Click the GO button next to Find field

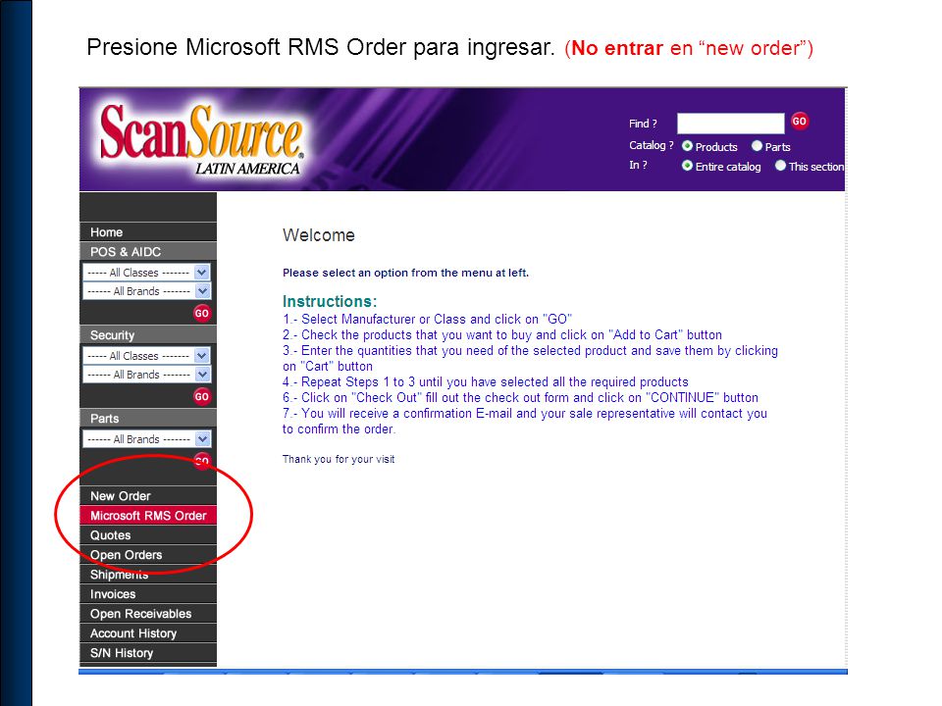(x=799, y=122)
